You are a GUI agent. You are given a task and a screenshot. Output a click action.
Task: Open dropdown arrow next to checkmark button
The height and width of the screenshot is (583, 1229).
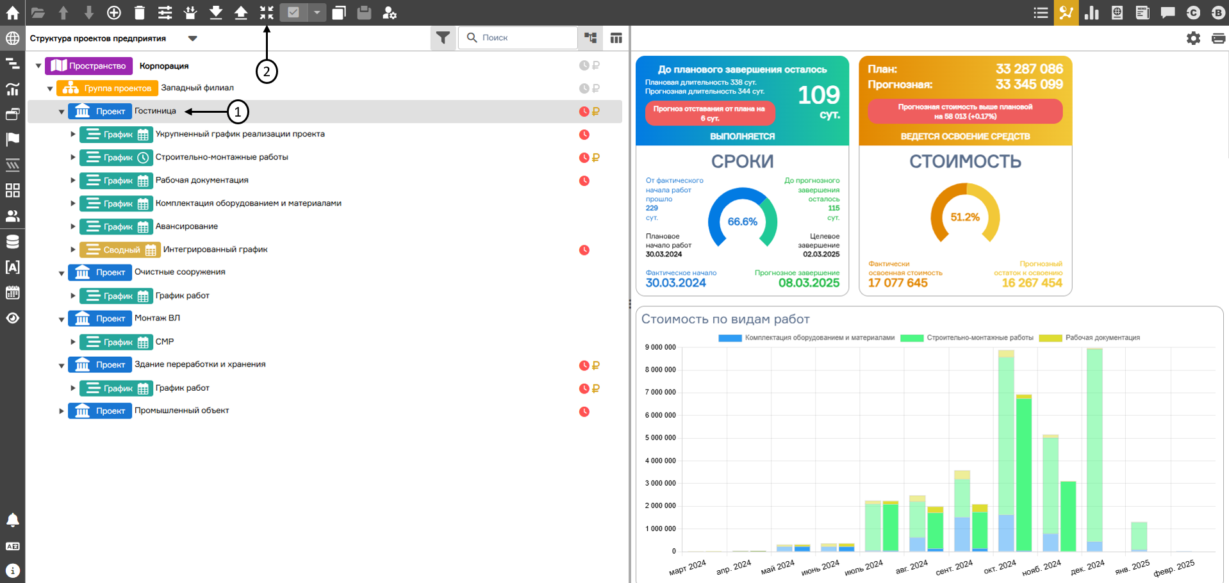[x=317, y=12]
